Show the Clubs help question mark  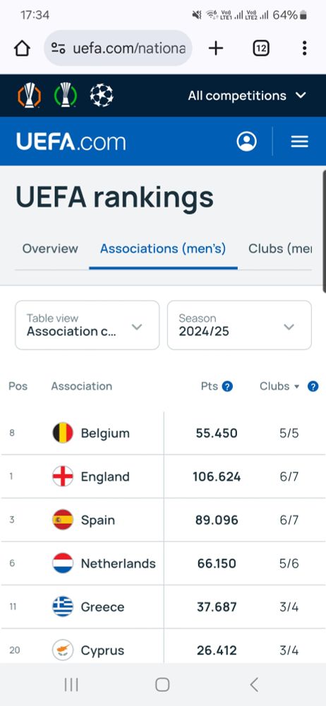(x=313, y=386)
